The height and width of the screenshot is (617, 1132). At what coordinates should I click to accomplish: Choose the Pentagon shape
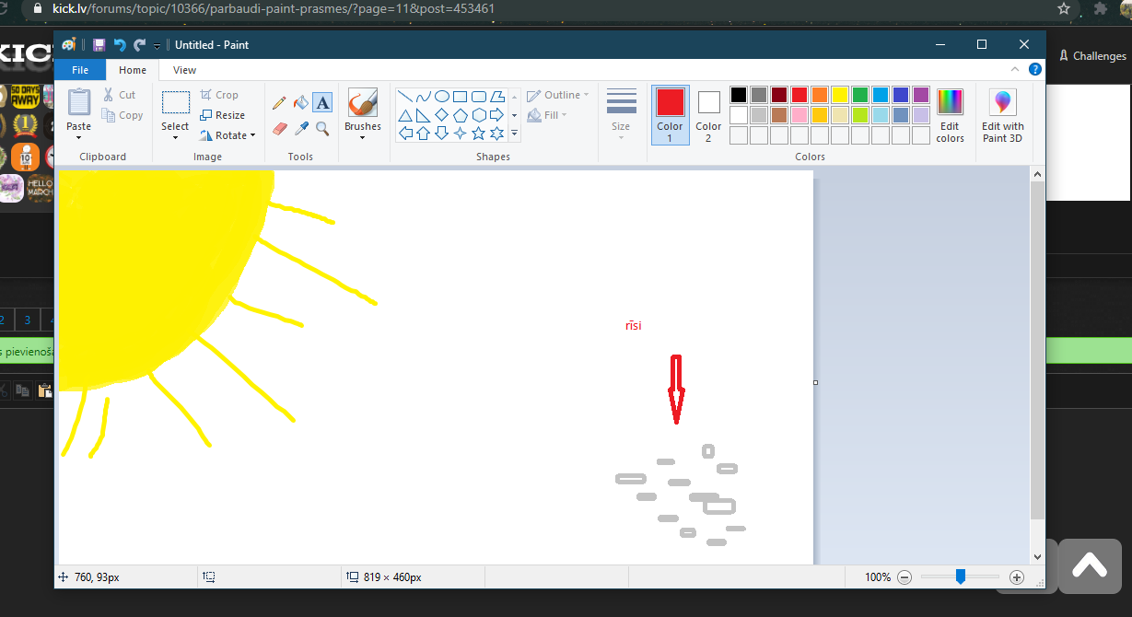[x=460, y=115]
